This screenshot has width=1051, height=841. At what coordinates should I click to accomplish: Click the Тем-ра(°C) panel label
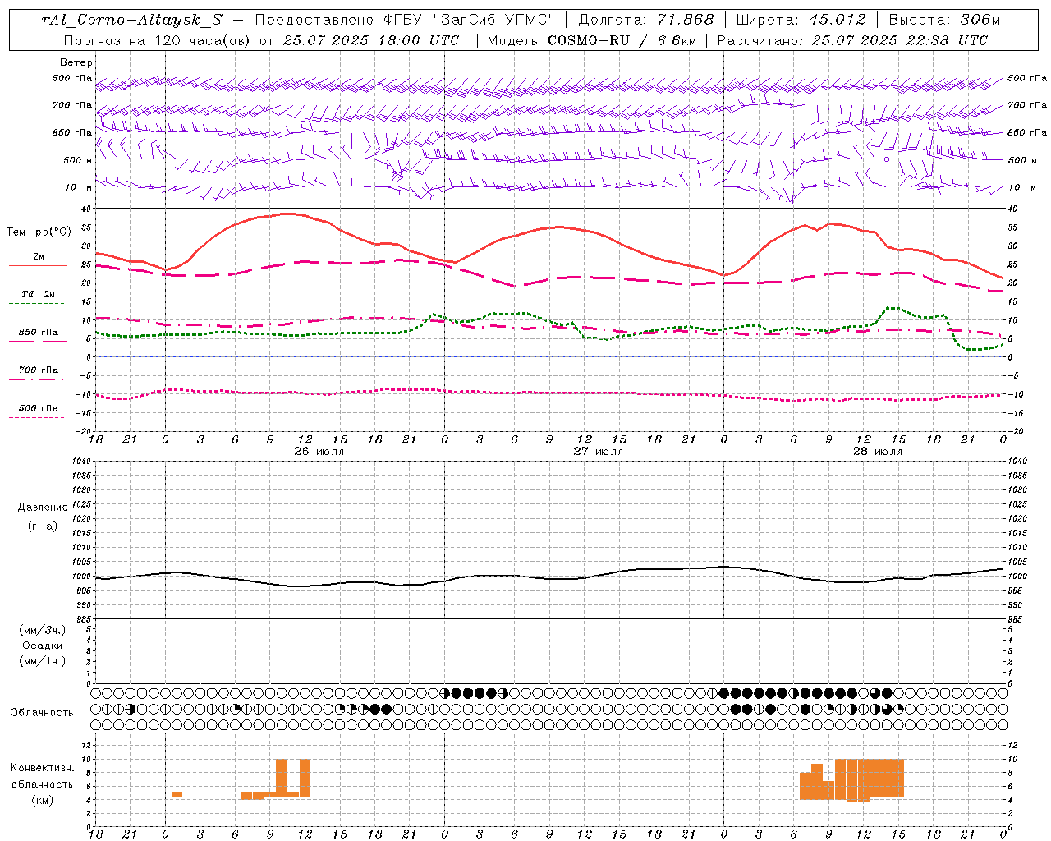click(x=39, y=232)
